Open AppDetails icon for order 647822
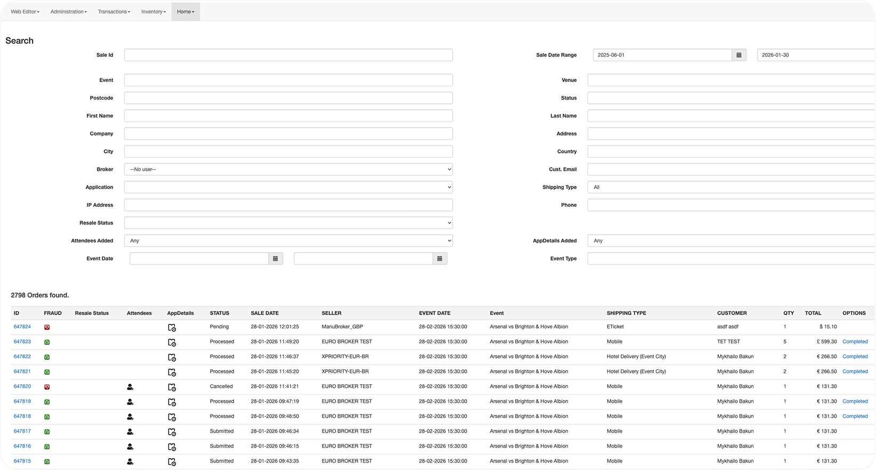 click(x=172, y=358)
